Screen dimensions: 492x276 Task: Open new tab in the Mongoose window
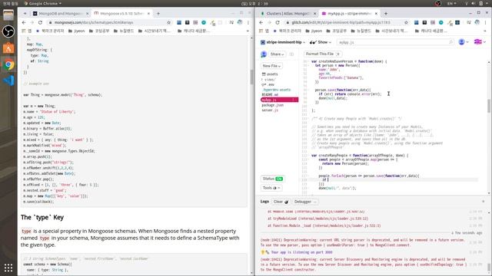click(158, 14)
